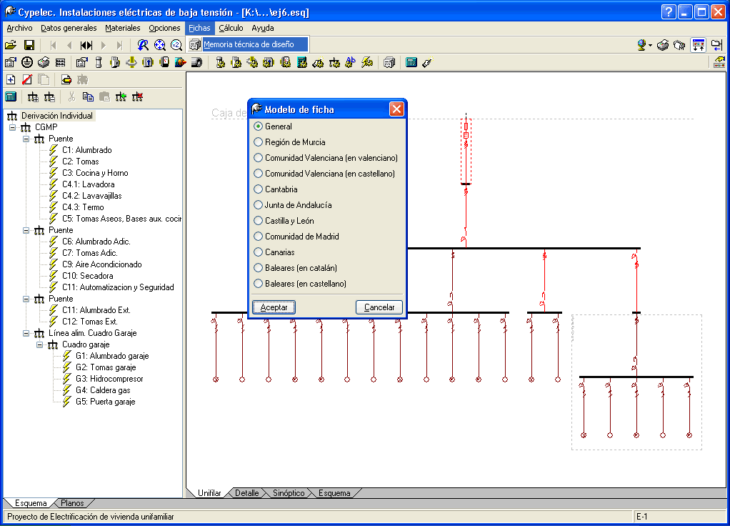Click the cable reel toolbar icon

(x=197, y=62)
